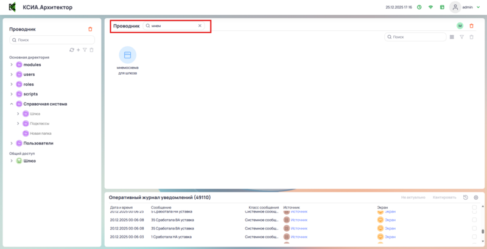The image size is (487, 249).
Task: Click the green Wi-Fi connection status icon
Action: pos(430,7)
